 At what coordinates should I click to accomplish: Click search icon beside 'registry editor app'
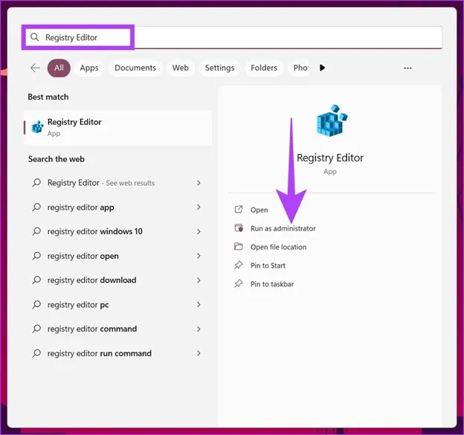[36, 207]
